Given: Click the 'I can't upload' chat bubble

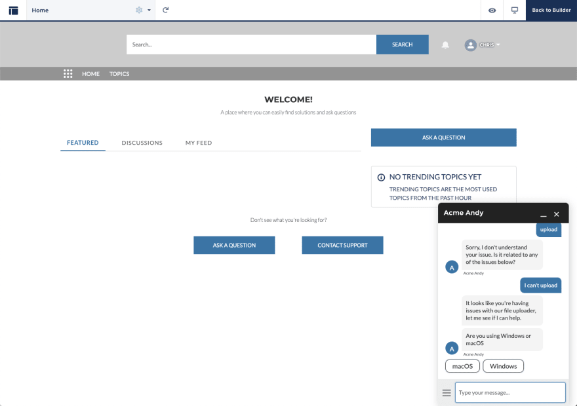Looking at the screenshot, I should pos(540,285).
